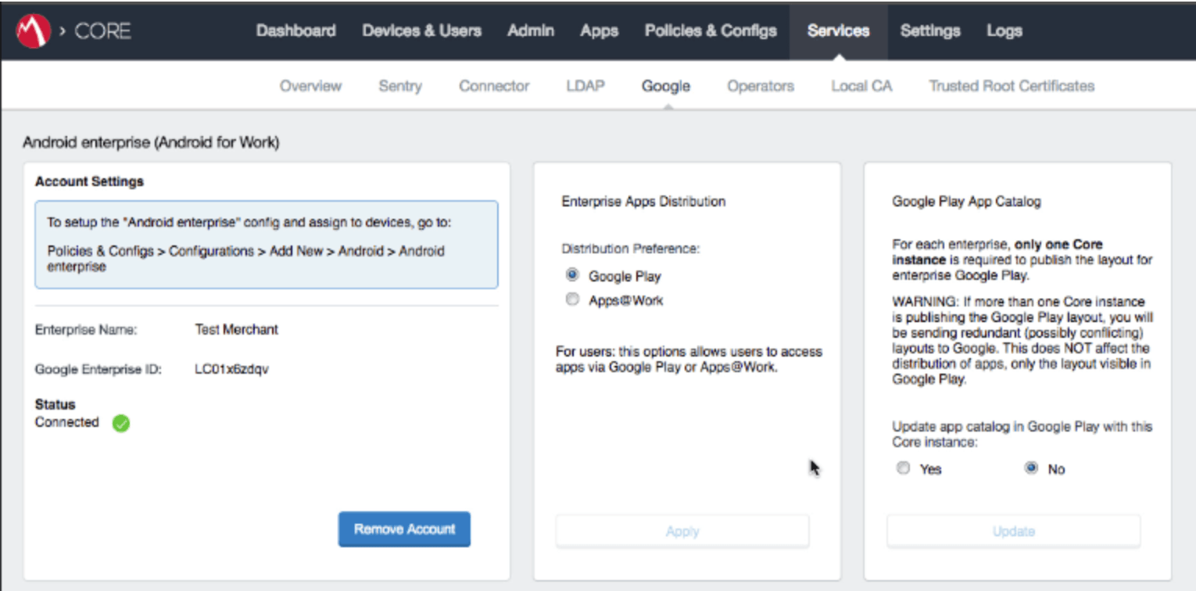Click the Google Enterprise ID 'LC01x6zdqv'
Screen dimensions: 1196x591
tap(231, 369)
